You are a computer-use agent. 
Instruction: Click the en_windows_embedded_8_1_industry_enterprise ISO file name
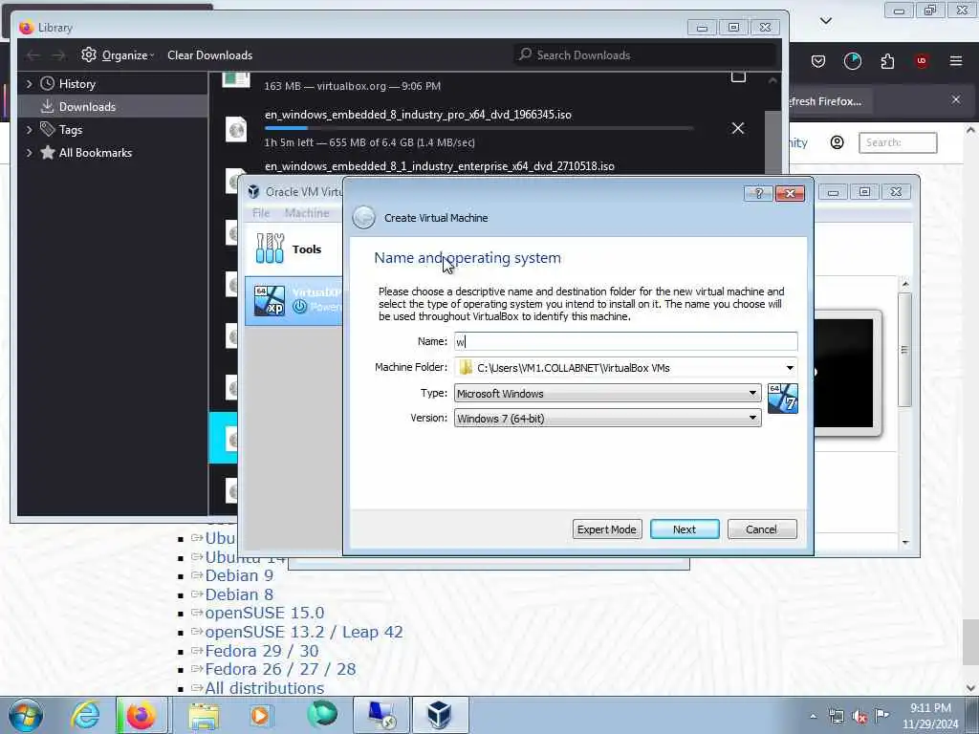(x=440, y=166)
